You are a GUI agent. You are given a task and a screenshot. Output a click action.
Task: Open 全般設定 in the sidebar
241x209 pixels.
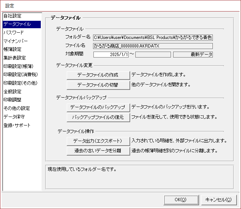[x=13, y=91]
